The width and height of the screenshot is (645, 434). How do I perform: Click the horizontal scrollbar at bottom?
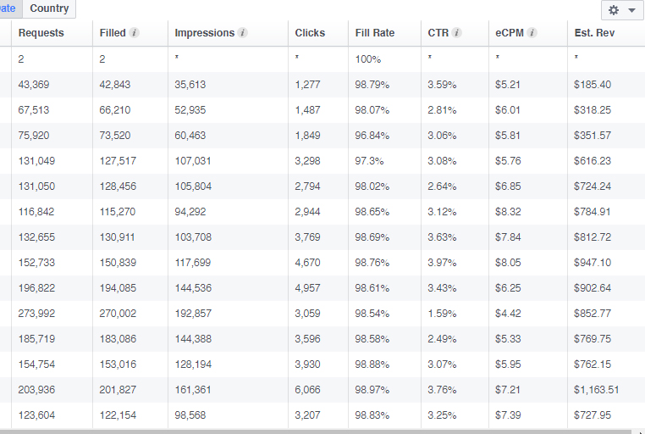322,431
